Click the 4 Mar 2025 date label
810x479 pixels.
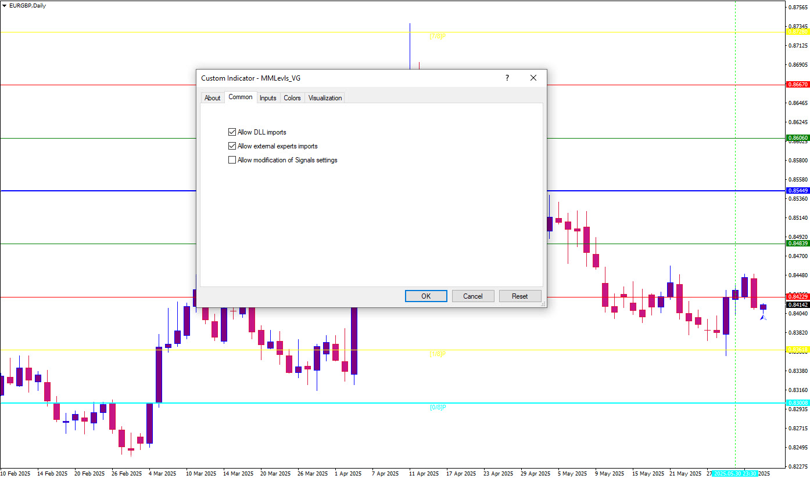pos(163,473)
